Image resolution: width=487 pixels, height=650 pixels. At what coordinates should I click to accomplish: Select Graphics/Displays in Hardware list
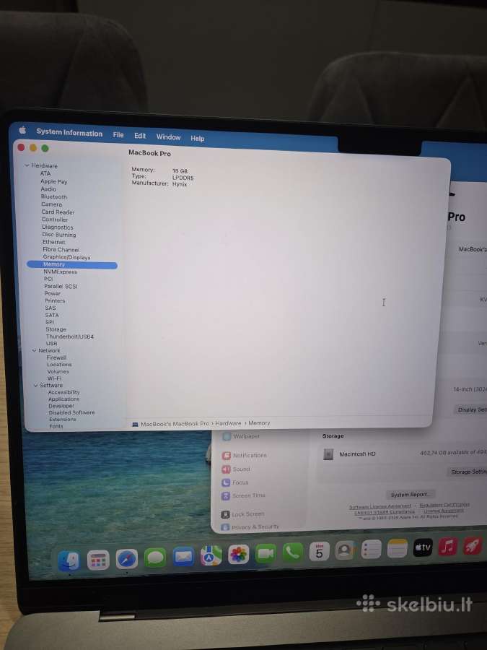[66, 257]
